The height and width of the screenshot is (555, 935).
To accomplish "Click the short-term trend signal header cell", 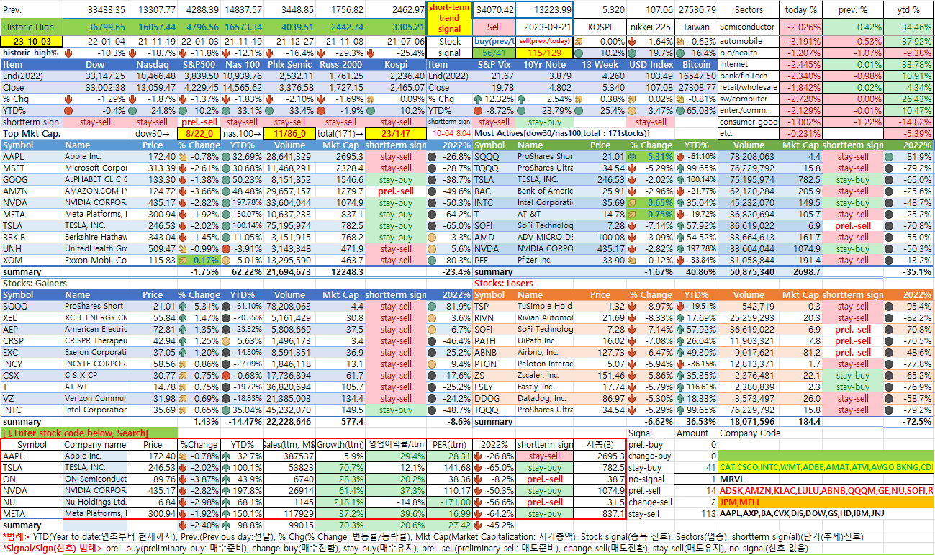I will (x=449, y=18).
